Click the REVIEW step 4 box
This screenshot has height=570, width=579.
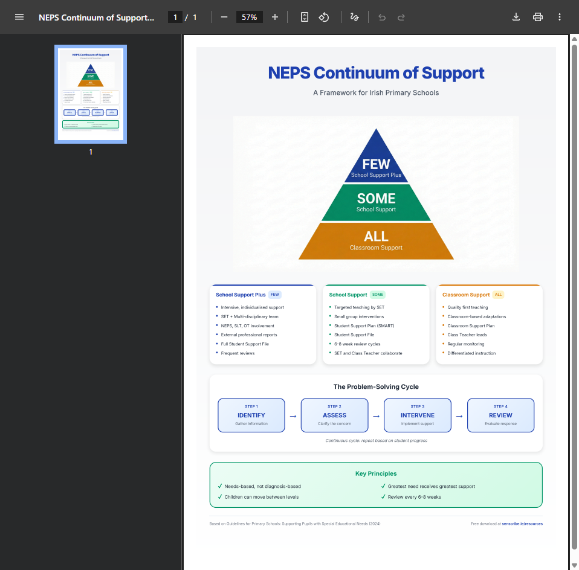tap(500, 415)
